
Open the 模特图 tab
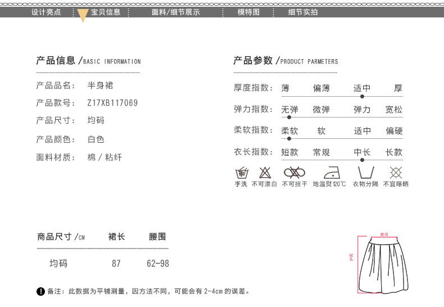click(x=248, y=12)
